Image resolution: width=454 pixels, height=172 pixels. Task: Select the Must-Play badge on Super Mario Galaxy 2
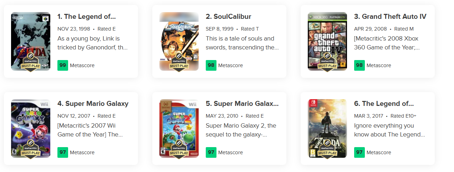point(179,150)
